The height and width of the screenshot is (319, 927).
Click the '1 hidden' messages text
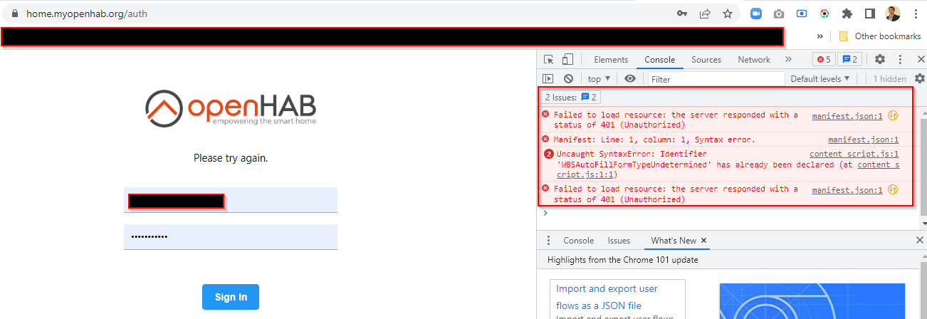click(889, 79)
